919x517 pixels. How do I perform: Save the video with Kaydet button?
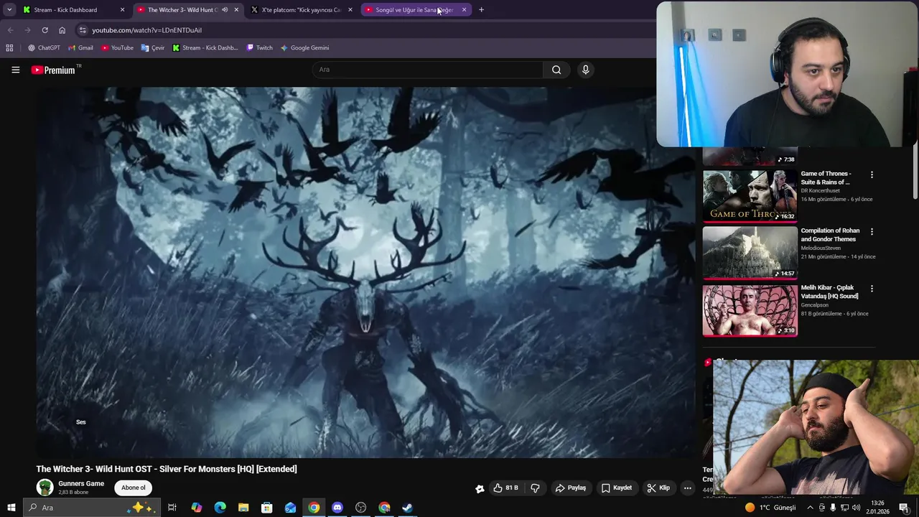click(x=617, y=488)
